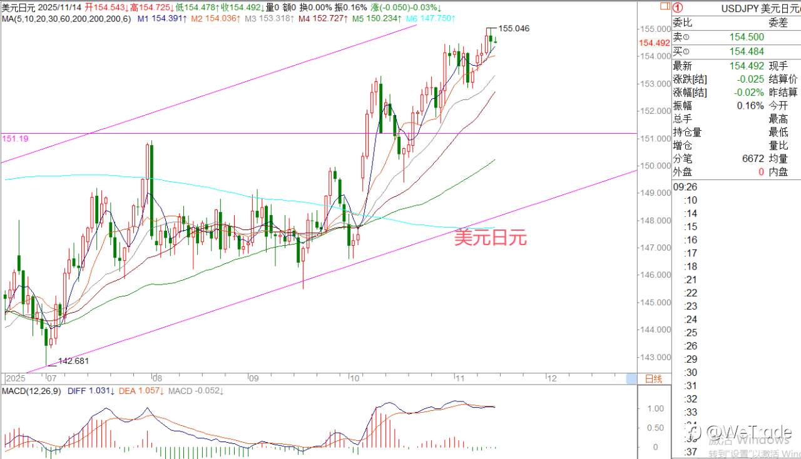
Task: Select the M1 154.391 moving average value
Action: (x=162, y=19)
